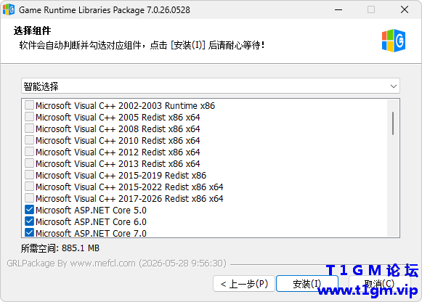Go back with 上一步(P) button
422x302 pixels.
[x=244, y=284]
